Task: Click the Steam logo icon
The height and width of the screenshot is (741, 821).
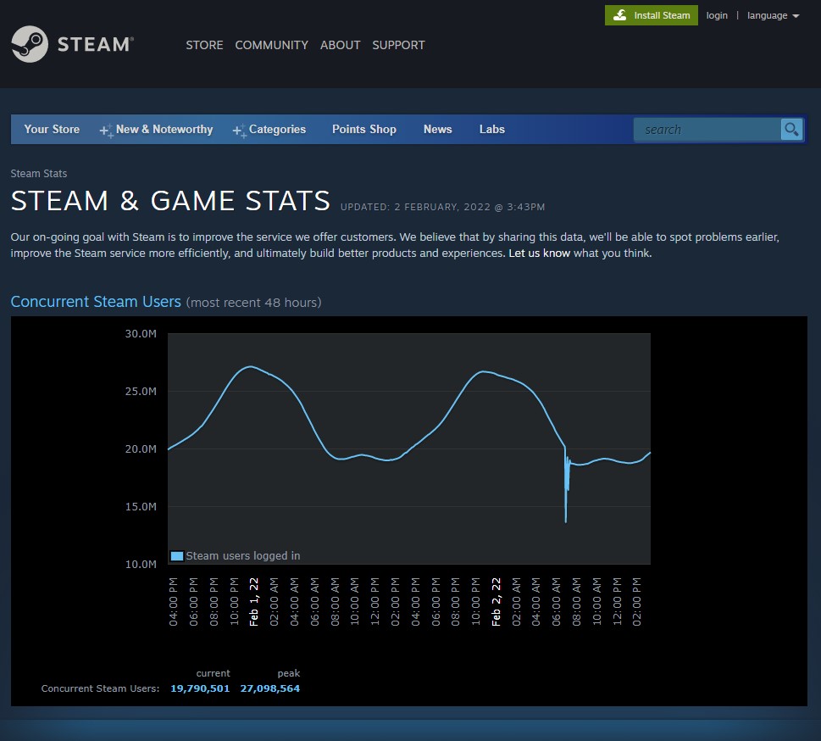Action: (30, 44)
